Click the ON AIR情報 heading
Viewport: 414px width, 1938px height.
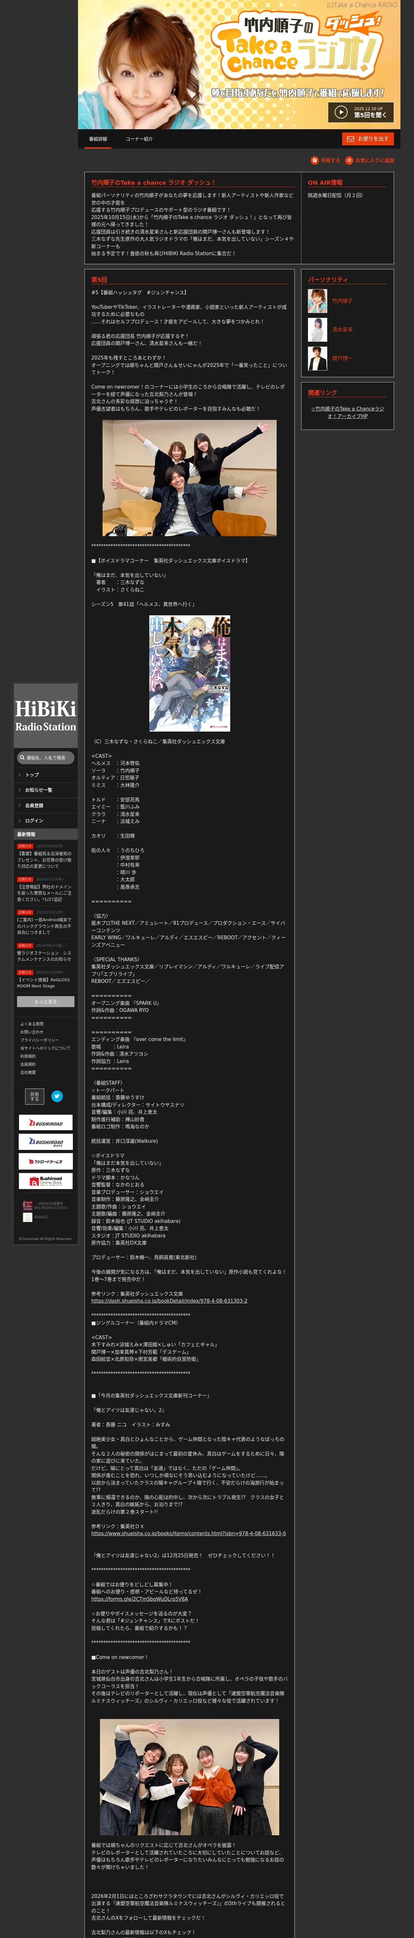click(x=325, y=183)
